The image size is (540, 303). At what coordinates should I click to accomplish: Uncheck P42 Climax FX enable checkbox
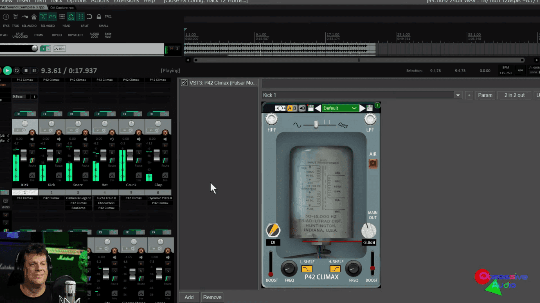click(184, 83)
